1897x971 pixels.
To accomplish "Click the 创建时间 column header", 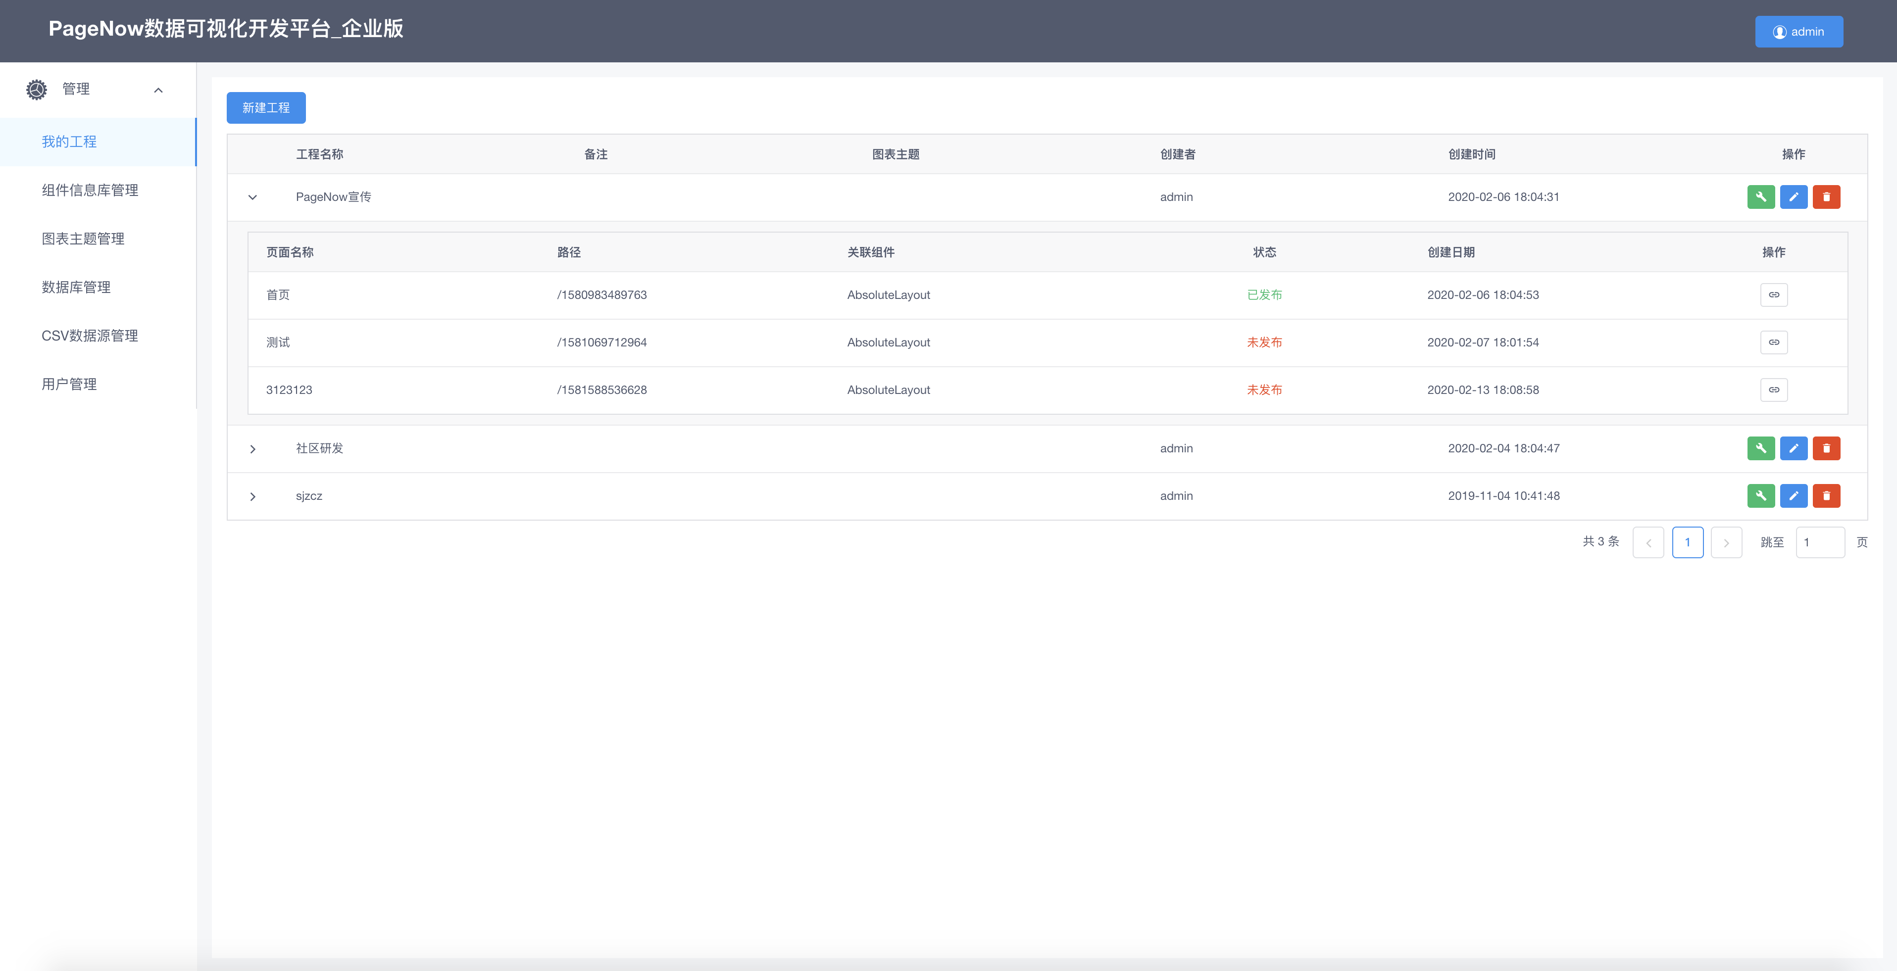I will pyautogui.click(x=1471, y=154).
